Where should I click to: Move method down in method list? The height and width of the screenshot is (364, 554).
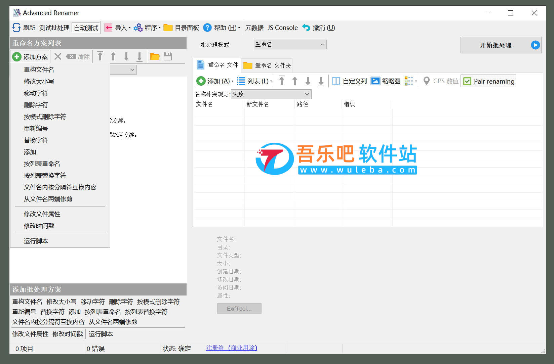[x=126, y=56]
